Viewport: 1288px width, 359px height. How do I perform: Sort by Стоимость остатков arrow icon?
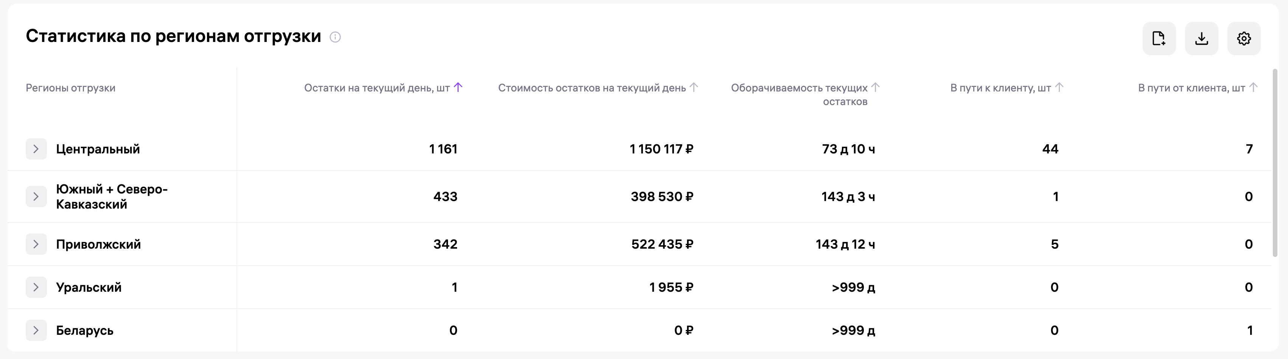694,87
